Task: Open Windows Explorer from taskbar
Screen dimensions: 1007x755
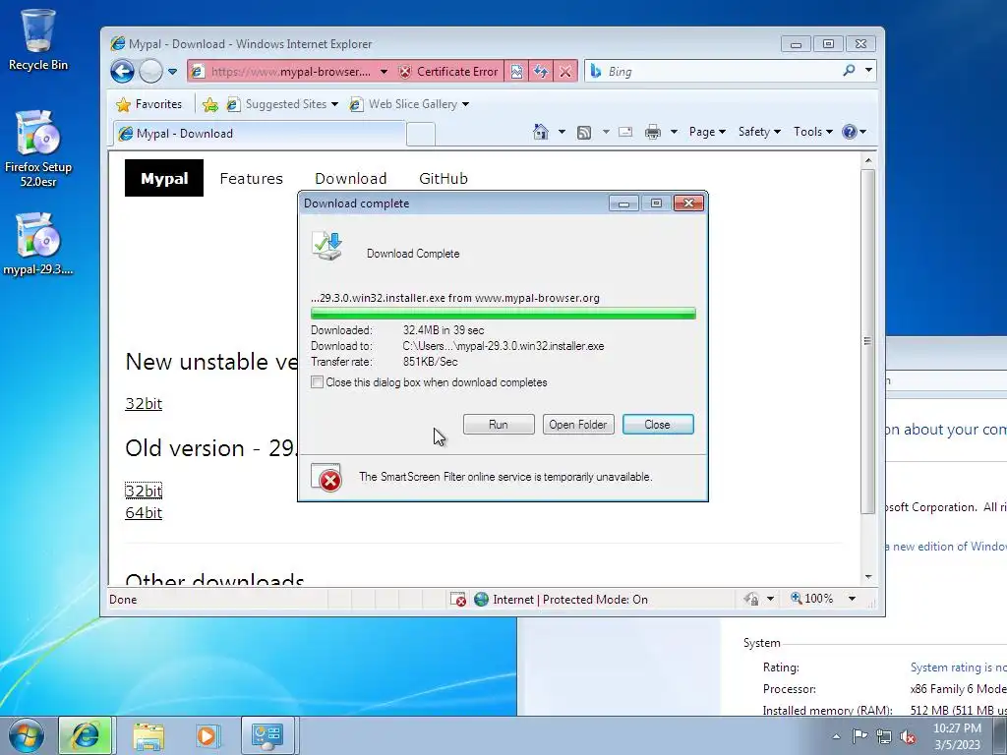Action: point(148,735)
